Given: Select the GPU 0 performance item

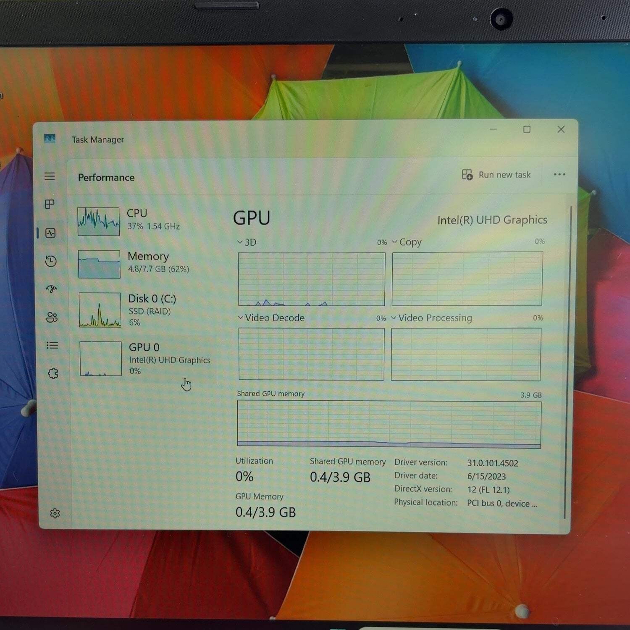Looking at the screenshot, I should pyautogui.click(x=145, y=359).
